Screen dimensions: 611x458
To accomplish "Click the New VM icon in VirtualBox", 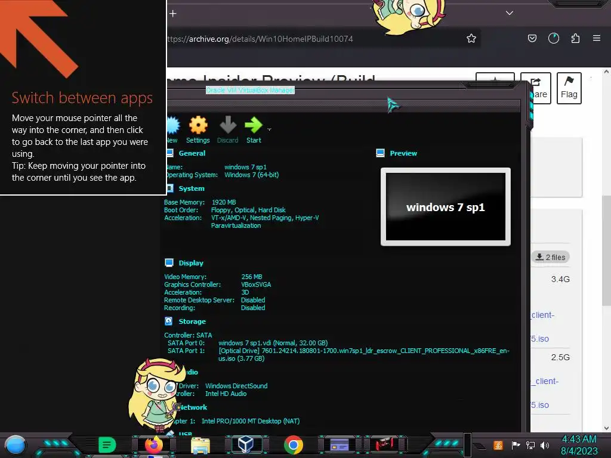I will point(172,130).
